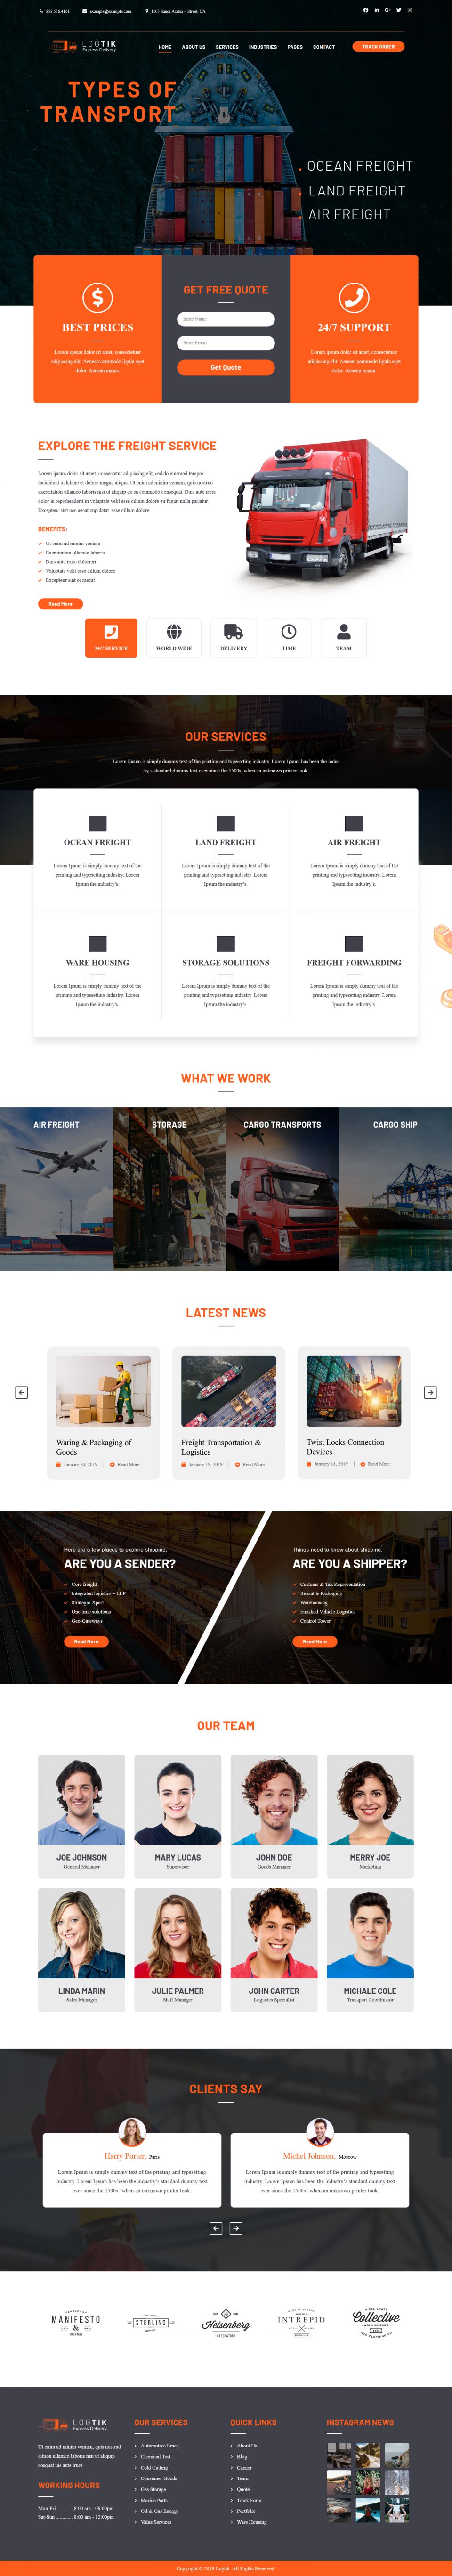Click the Latest News next arrow
452x2576 pixels.
click(430, 1392)
